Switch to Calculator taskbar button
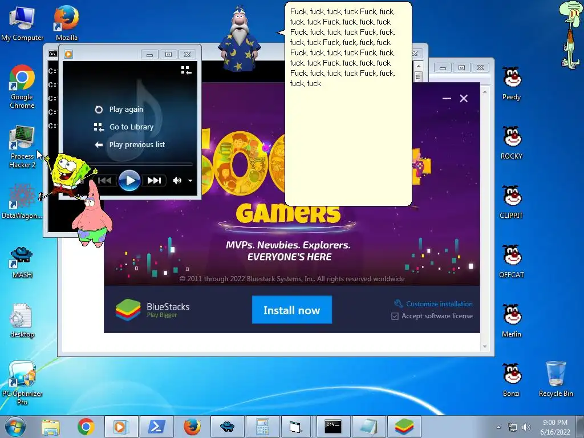584x438 pixels. tap(262, 427)
